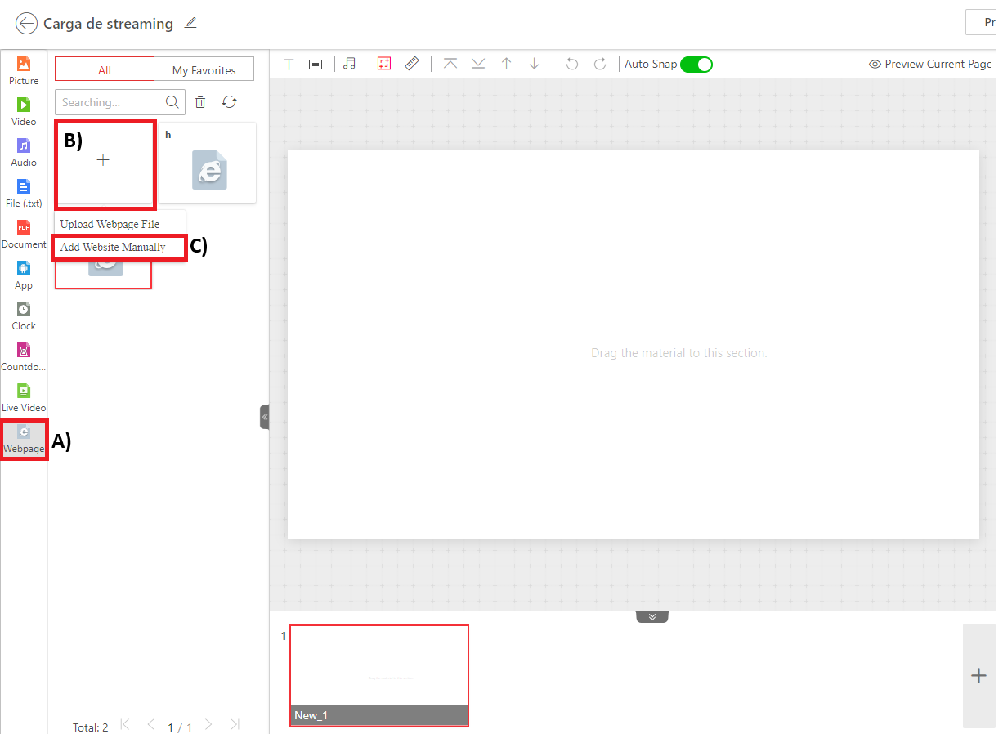Click the delete trash icon

coord(200,102)
